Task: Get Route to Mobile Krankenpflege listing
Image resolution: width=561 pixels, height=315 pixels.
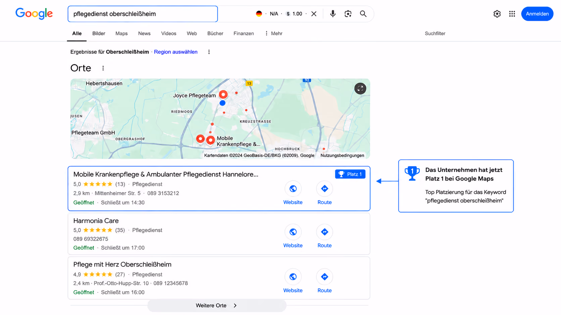Action: pyautogui.click(x=324, y=193)
